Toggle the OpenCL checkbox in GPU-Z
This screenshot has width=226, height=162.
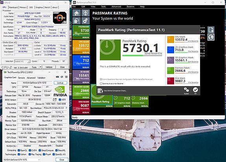(19, 150)
